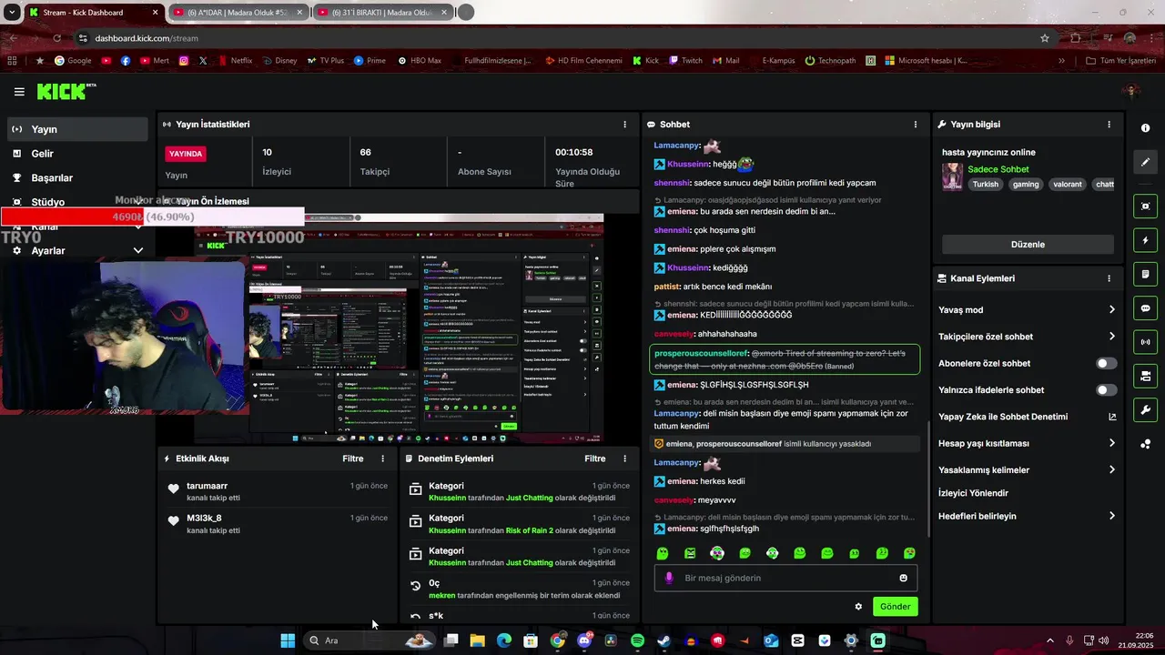Click the Kick logo
The height and width of the screenshot is (655, 1165).
coord(66,91)
